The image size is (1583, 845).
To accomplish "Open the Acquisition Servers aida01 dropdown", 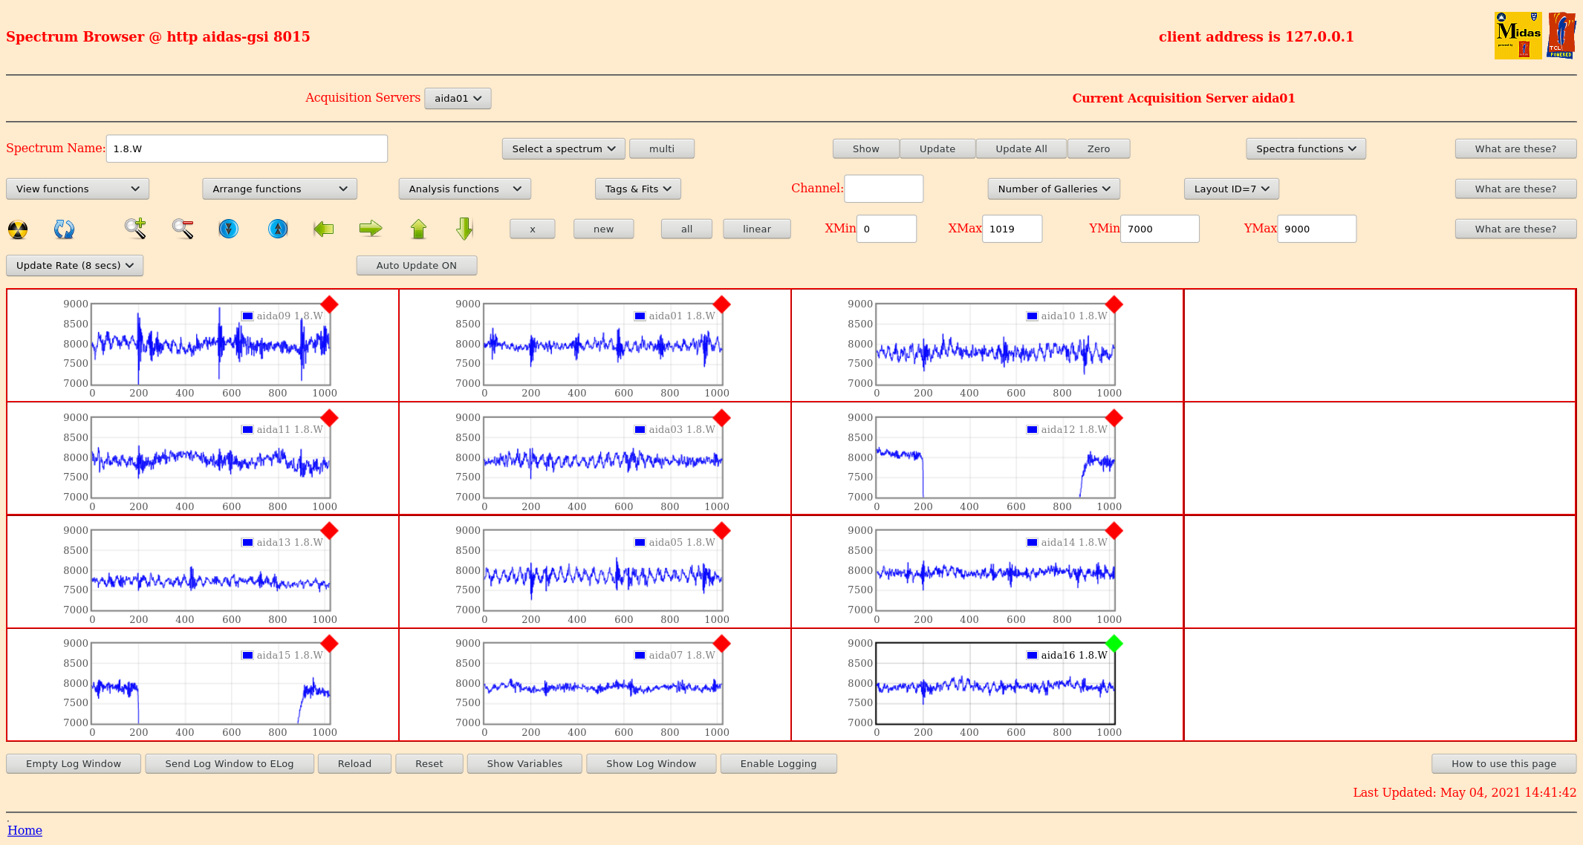I will (458, 98).
